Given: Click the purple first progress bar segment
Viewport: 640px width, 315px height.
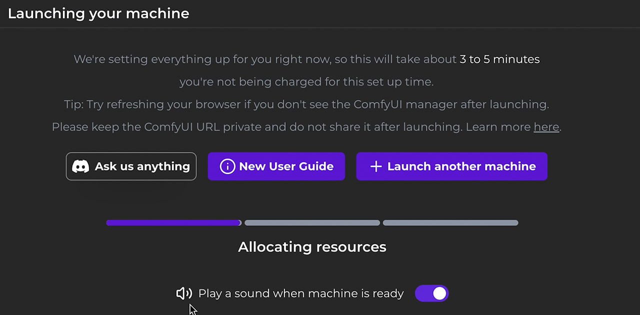Looking at the screenshot, I should pyautogui.click(x=173, y=223).
